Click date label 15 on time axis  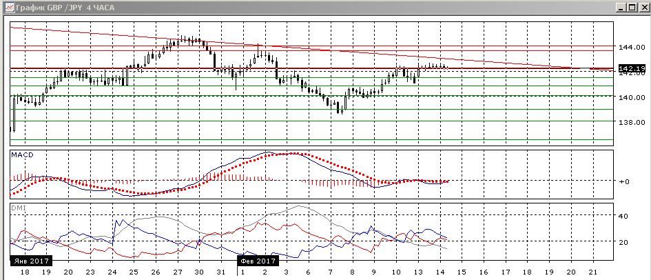462,272
